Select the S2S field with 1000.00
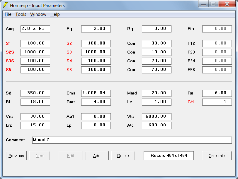The image size is (238, 179). pyautogui.click(x=35, y=52)
